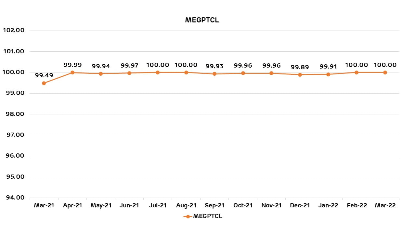
Task: Click the 102.00 y-axis label
Action: click(x=14, y=30)
